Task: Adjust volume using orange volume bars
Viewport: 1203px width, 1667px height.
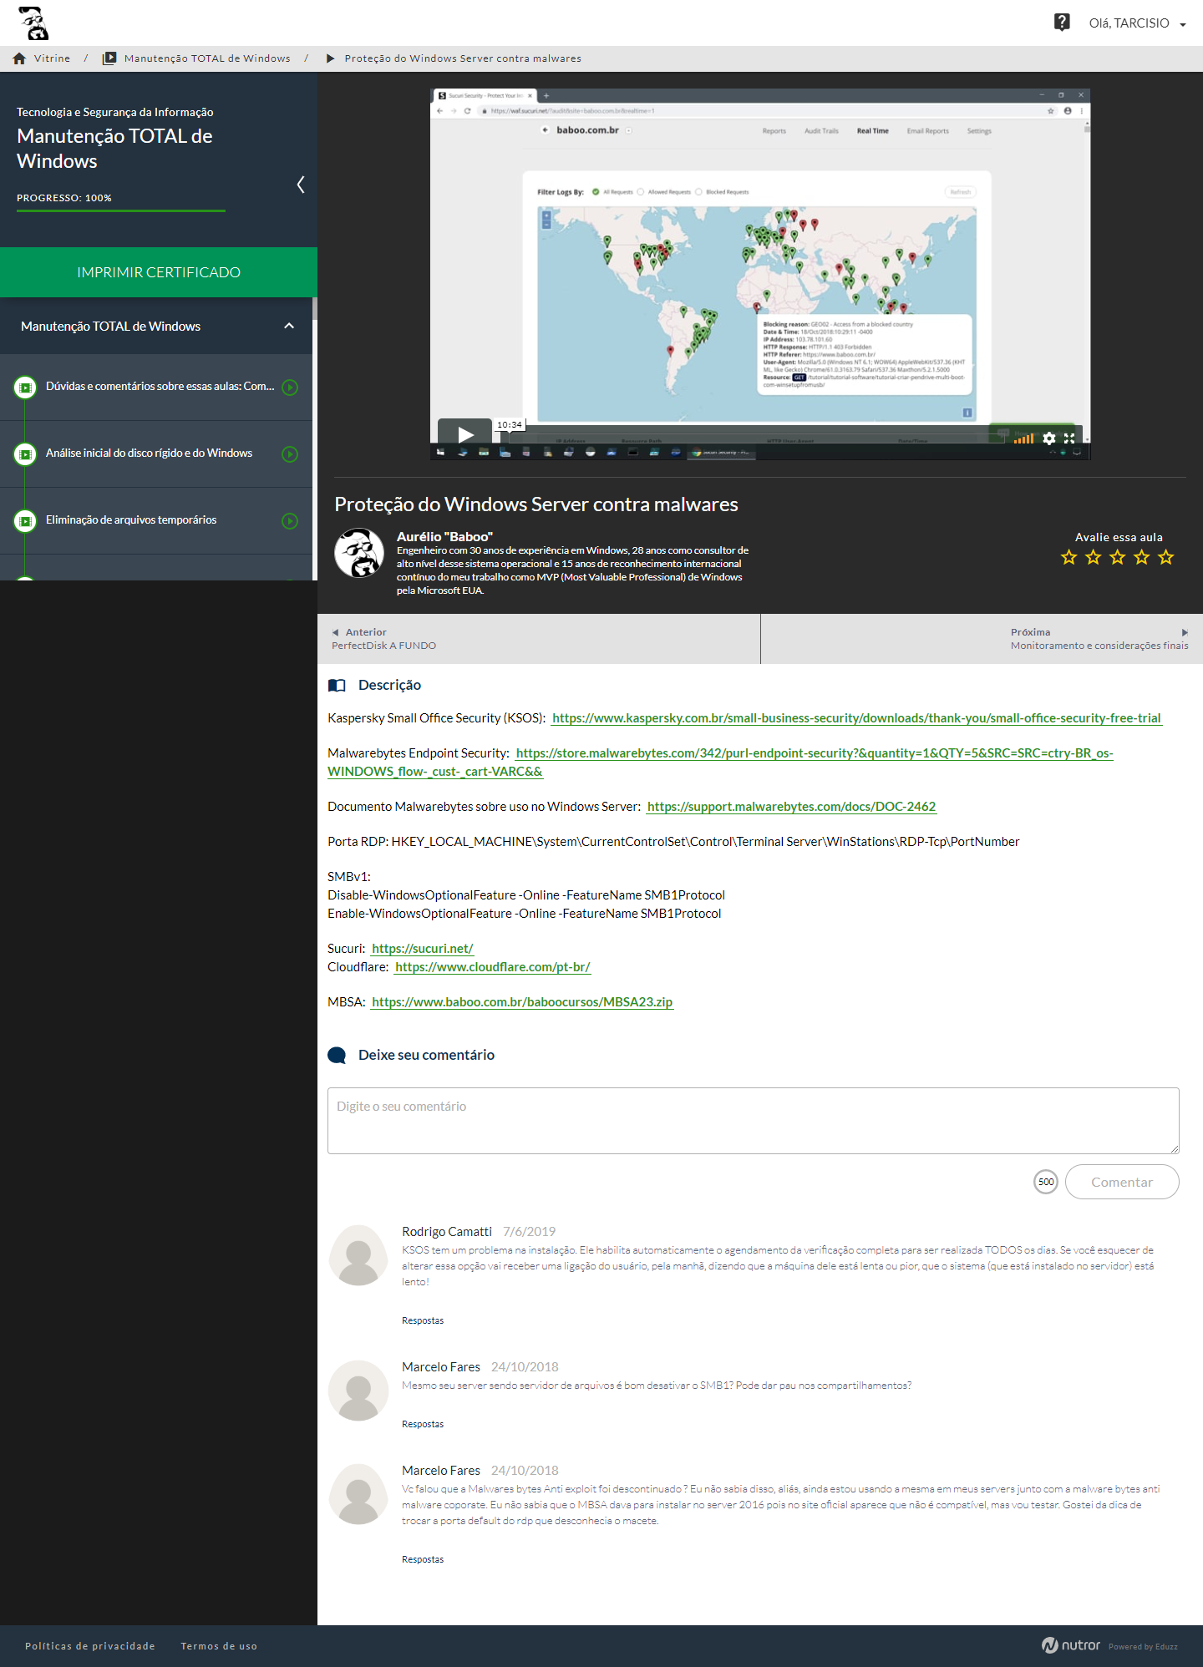Action: coord(1024,438)
